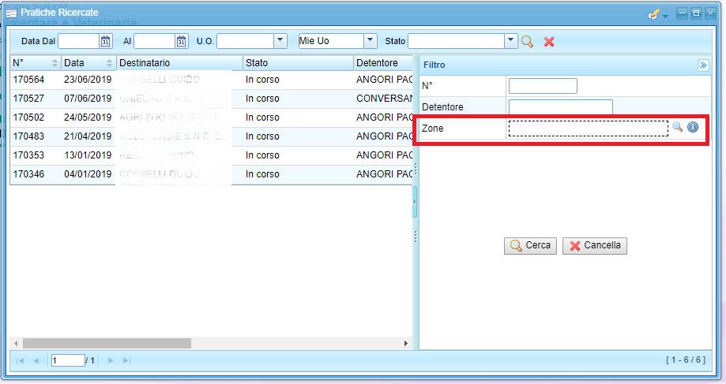The width and height of the screenshot is (726, 384).
Task: Click date 07/06/2019
Action: tap(88, 99)
